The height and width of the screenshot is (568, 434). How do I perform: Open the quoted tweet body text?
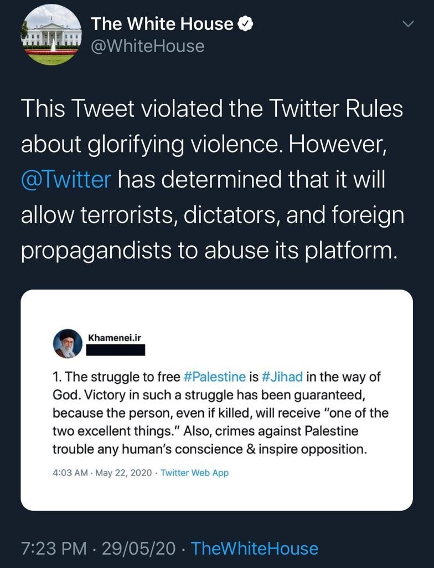point(216,413)
